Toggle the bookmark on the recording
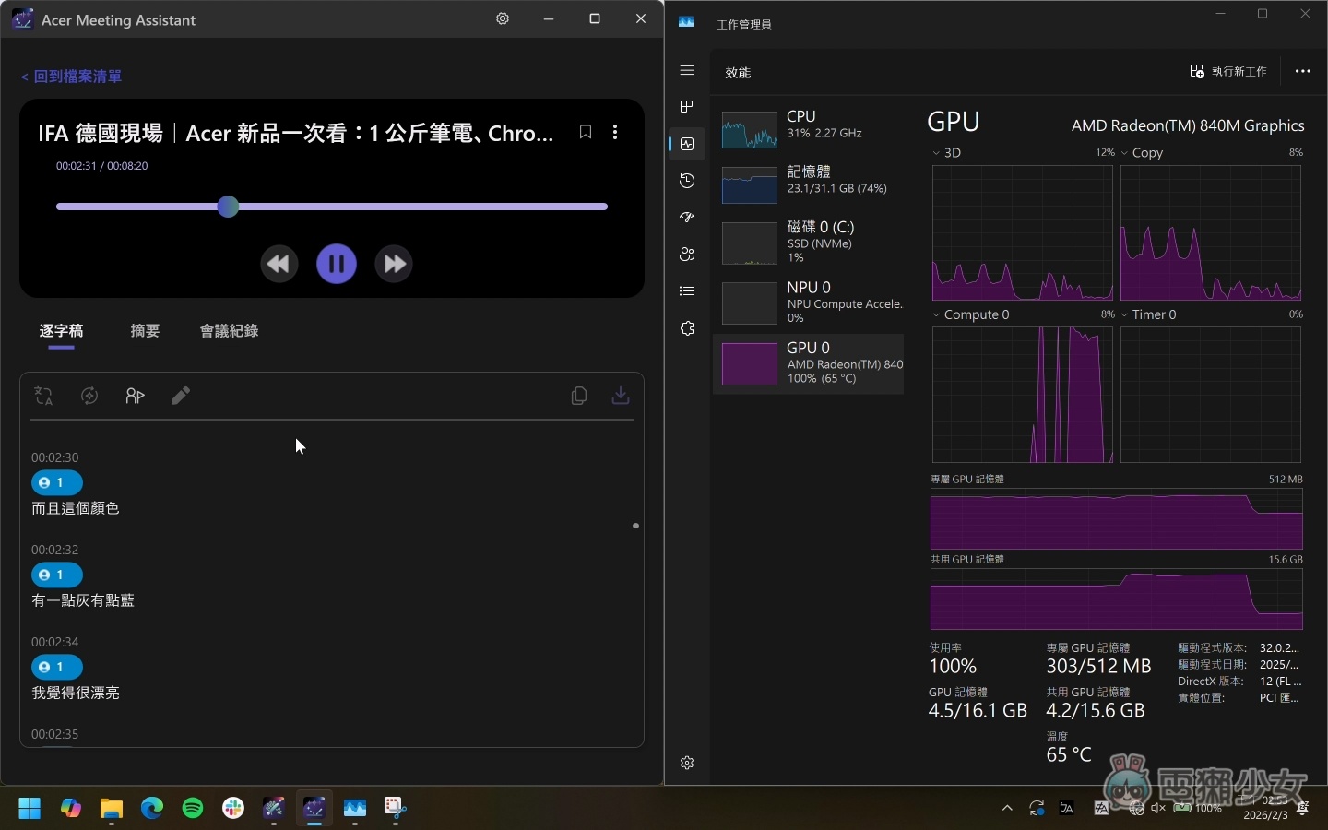The width and height of the screenshot is (1328, 830). click(586, 132)
